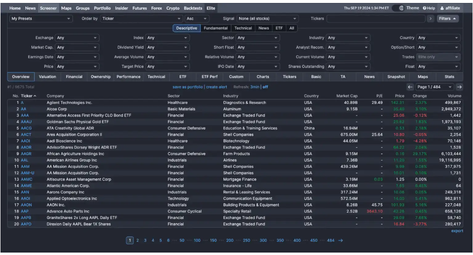473x255 pixels.
Task: Expand the Exchange filter dropdown
Action: click(x=77, y=38)
